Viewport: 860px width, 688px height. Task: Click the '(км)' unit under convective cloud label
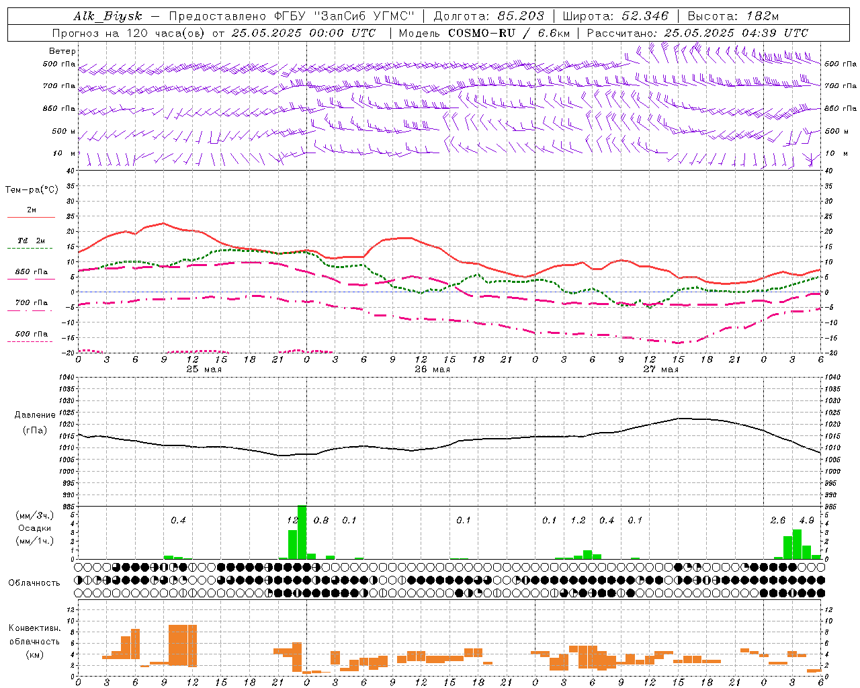(x=34, y=654)
